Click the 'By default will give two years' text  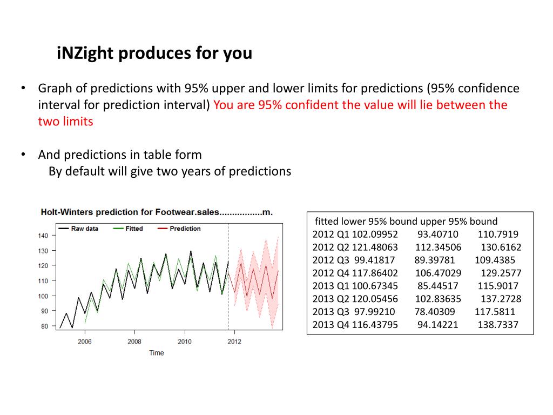pyautogui.click(x=170, y=171)
